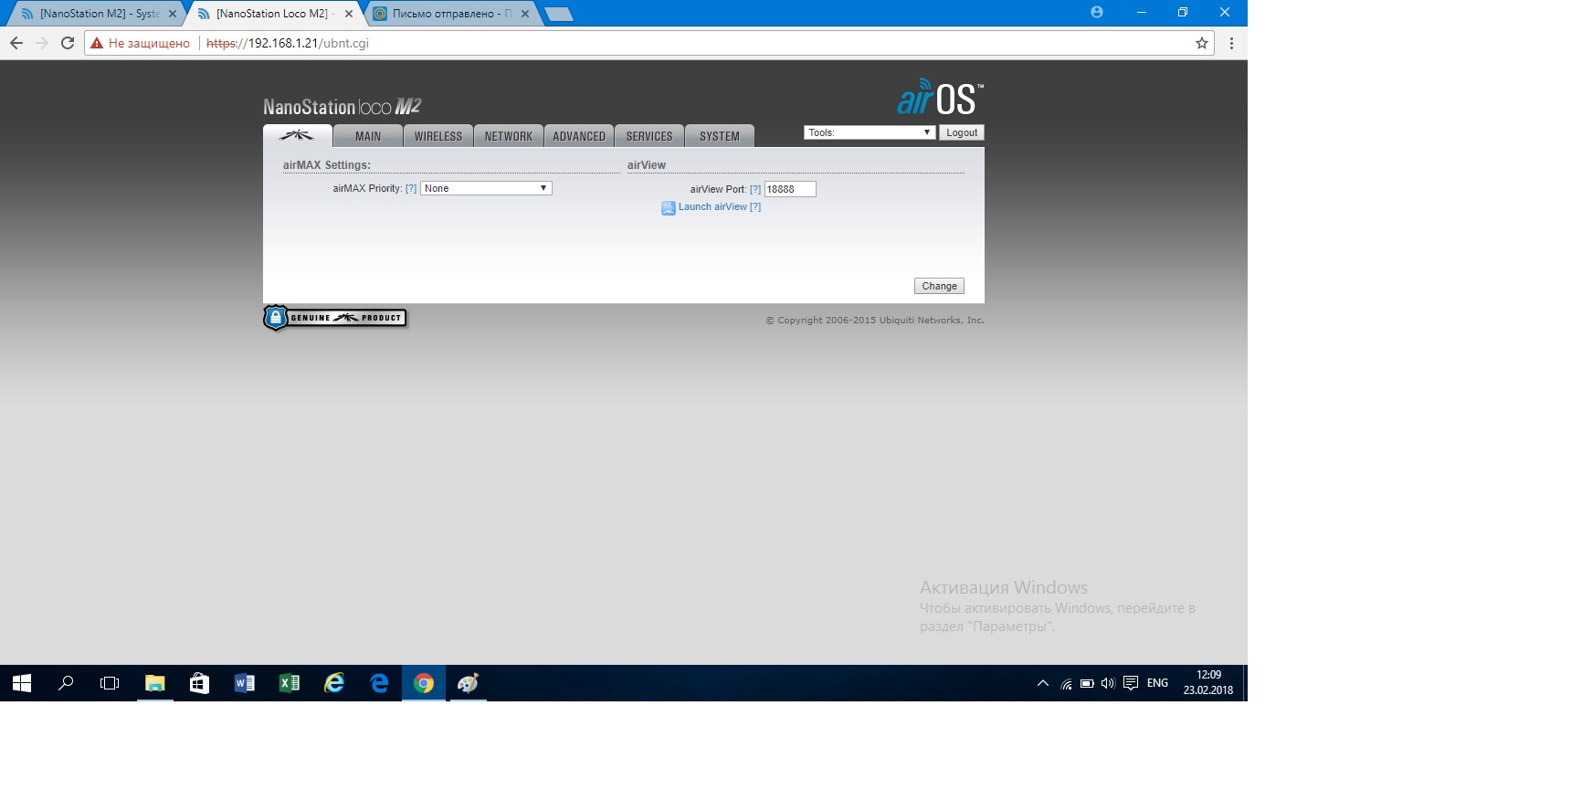This screenshot has height=800, width=1571.
Task: Click the airOS logo
Action: tap(940, 97)
